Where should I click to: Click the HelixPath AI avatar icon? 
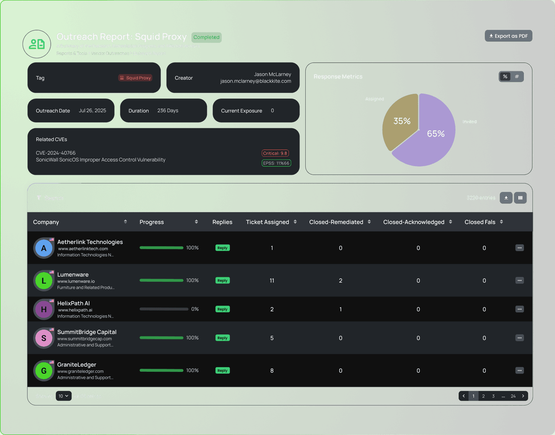coord(44,309)
